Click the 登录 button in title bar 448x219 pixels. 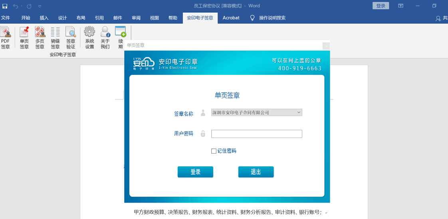tap(381, 6)
